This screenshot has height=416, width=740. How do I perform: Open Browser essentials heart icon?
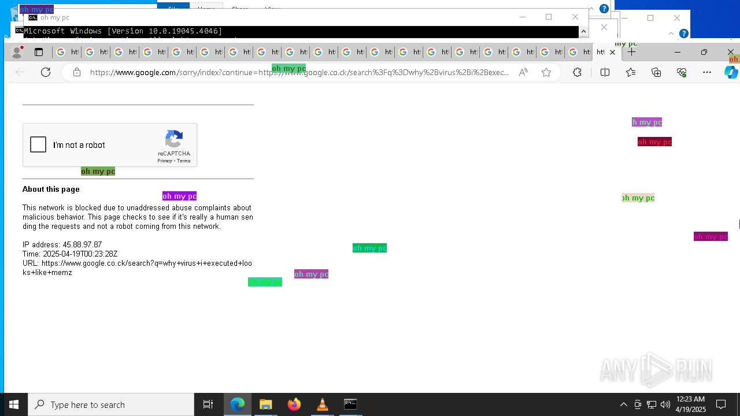click(682, 72)
